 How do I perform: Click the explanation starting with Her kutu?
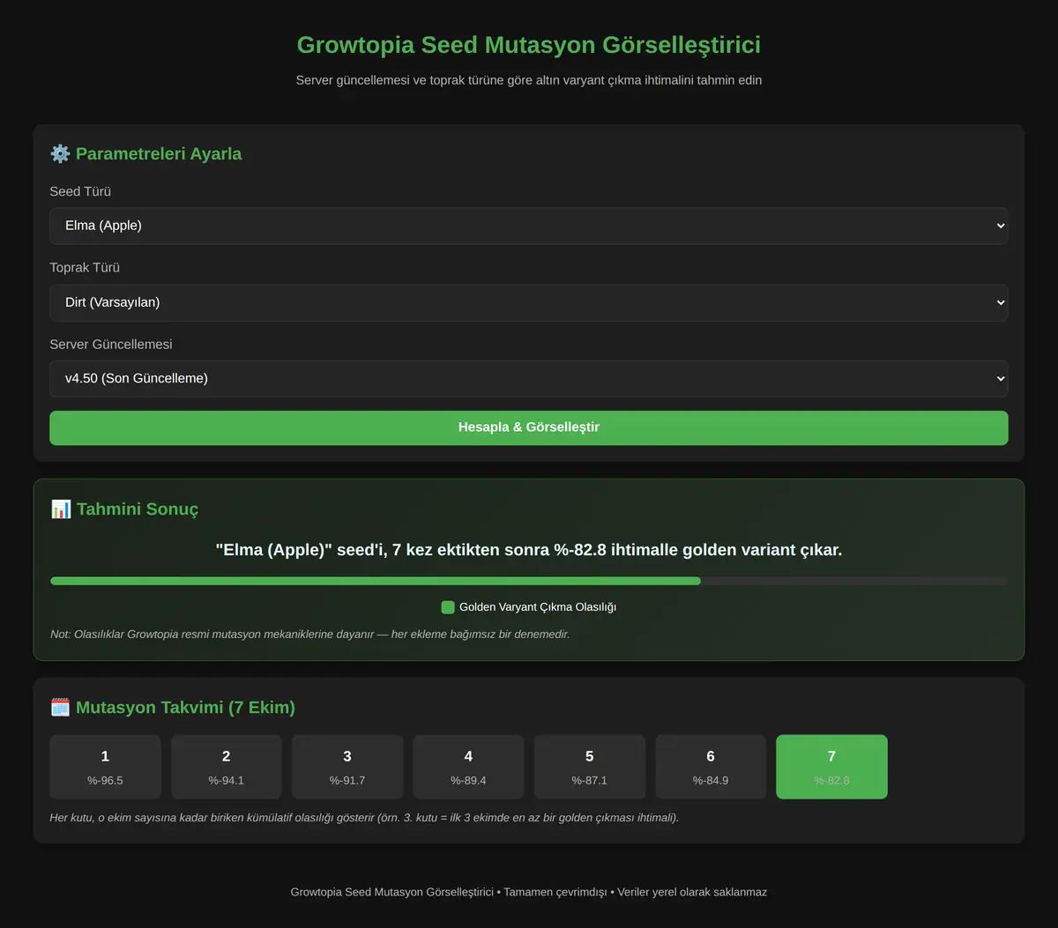tap(364, 818)
